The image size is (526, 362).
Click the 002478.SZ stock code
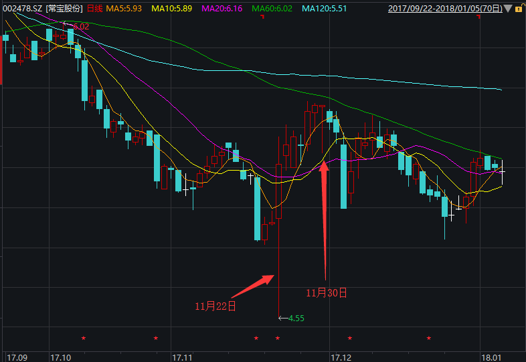(21, 9)
